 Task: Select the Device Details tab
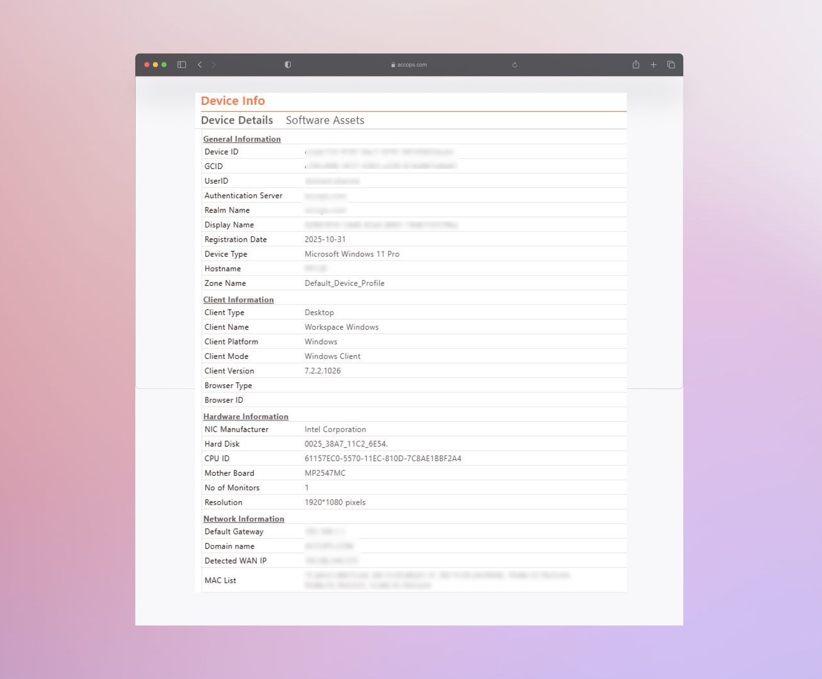pyautogui.click(x=237, y=120)
